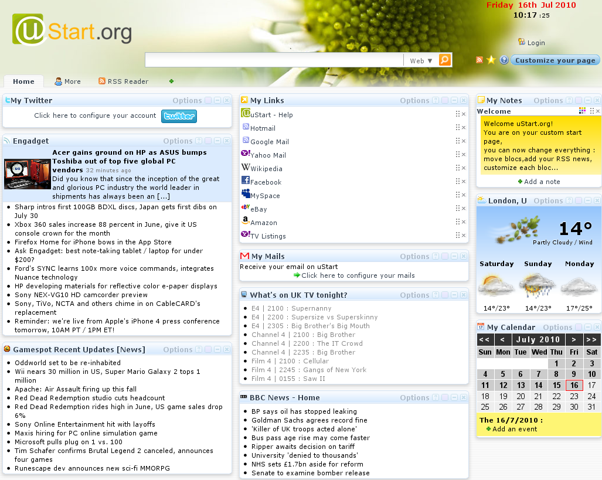Screen dimensions: 602x480
Task: Collapse the My Mails widget
Action: click(x=454, y=256)
